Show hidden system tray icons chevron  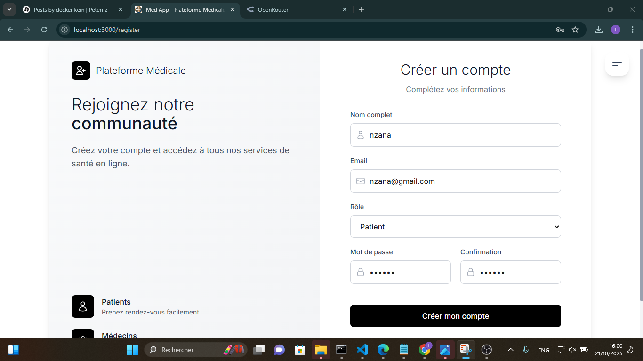pyautogui.click(x=510, y=350)
